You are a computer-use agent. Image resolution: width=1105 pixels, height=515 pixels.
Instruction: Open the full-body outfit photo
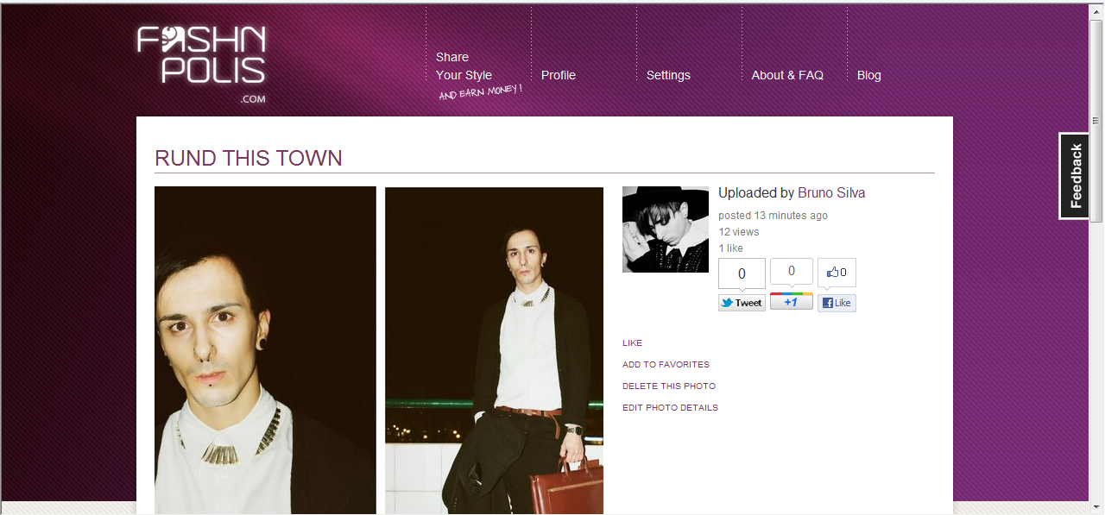click(x=494, y=350)
